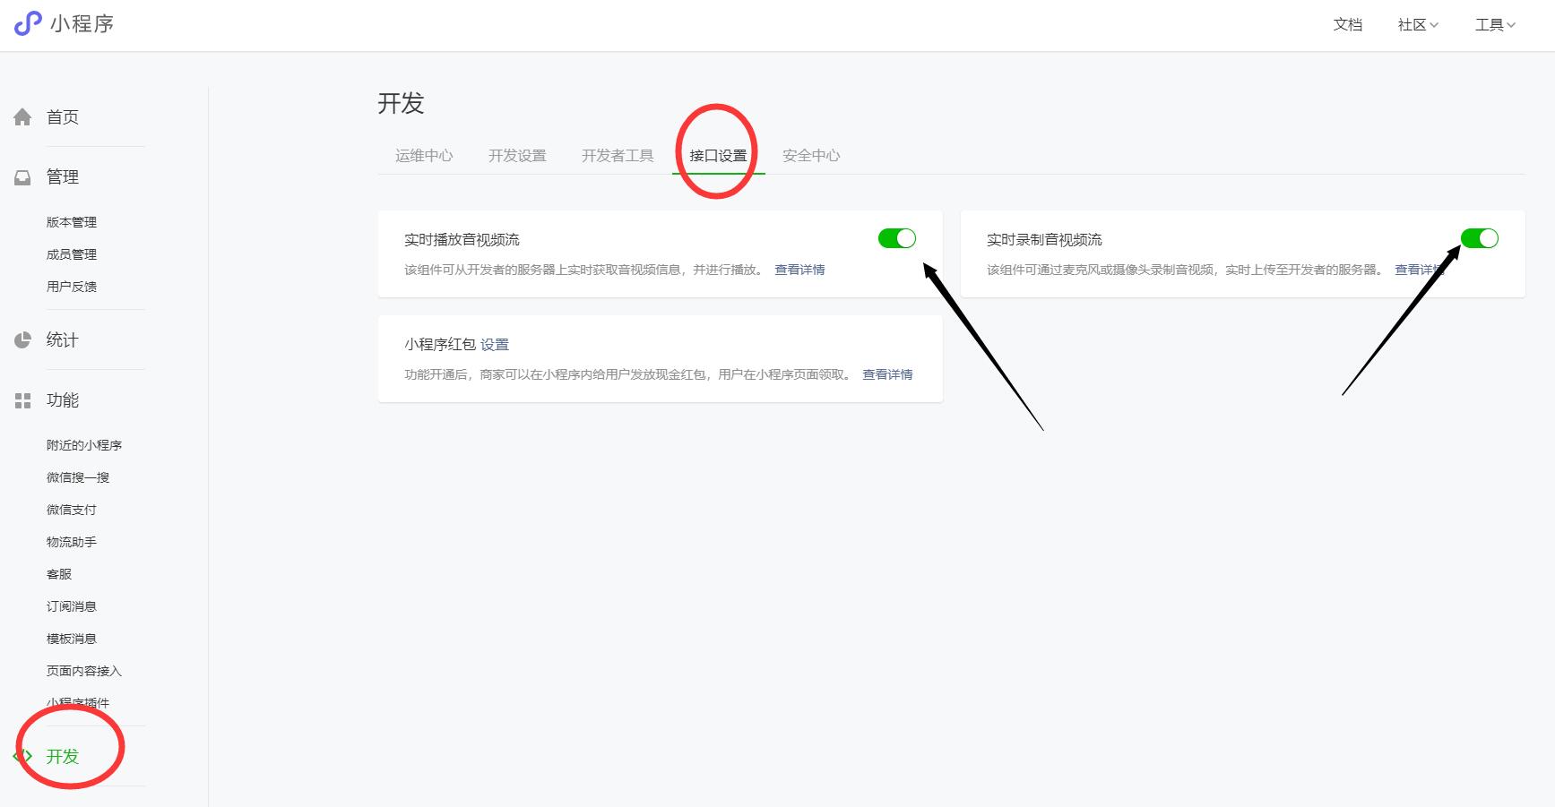Open 页面内容接入 in the sidebar
Screen dimensions: 1555x807
(x=84, y=671)
